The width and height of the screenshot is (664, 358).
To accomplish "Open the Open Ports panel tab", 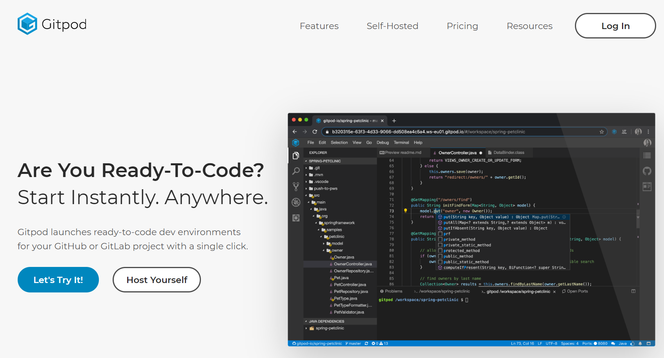I will tap(575, 291).
